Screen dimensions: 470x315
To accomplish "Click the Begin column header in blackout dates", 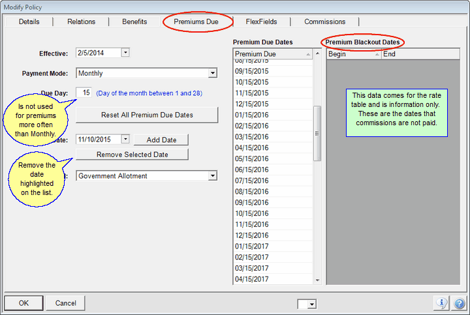I will [x=352, y=54].
